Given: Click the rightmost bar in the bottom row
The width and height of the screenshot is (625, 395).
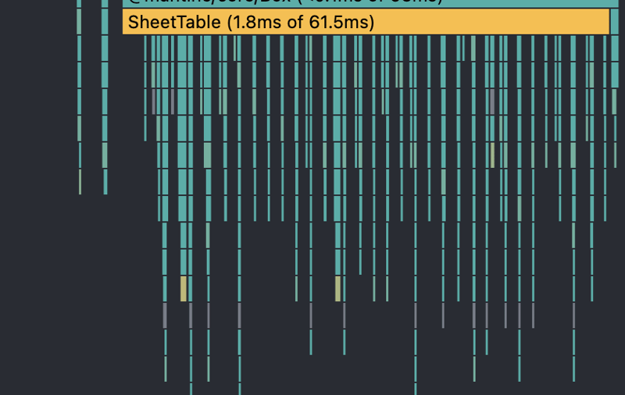Looking at the screenshot, I should point(416,389).
